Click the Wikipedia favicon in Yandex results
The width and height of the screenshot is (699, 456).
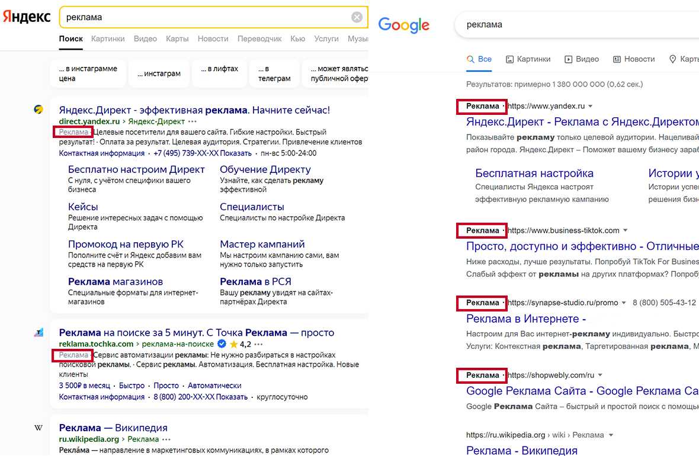(x=39, y=428)
